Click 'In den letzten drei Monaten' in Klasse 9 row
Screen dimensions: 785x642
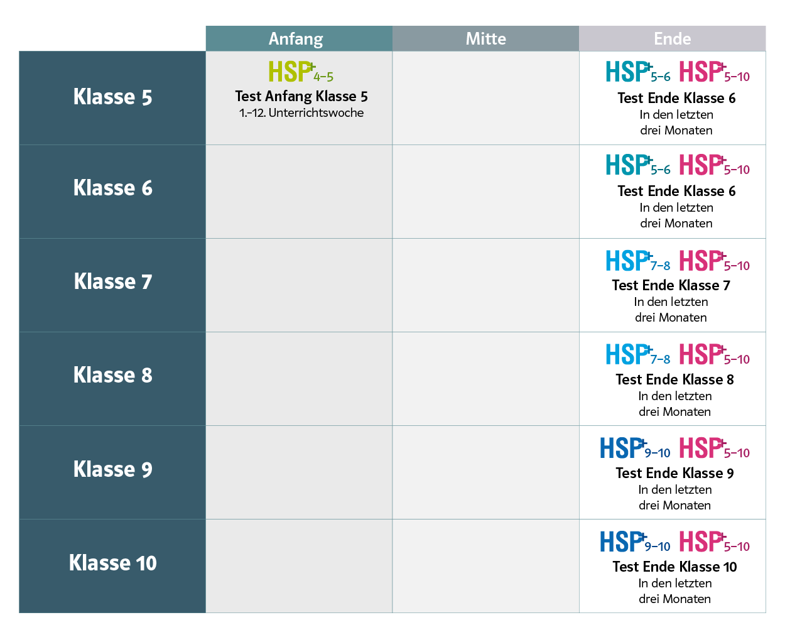pos(675,498)
